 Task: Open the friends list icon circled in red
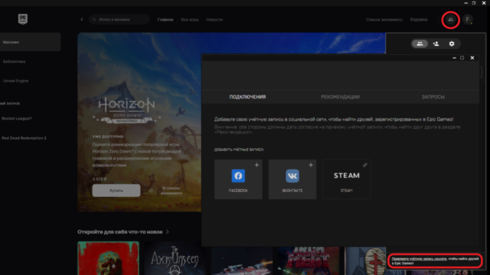point(451,20)
